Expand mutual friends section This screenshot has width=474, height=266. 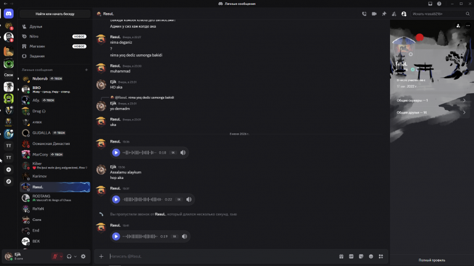click(x=431, y=112)
